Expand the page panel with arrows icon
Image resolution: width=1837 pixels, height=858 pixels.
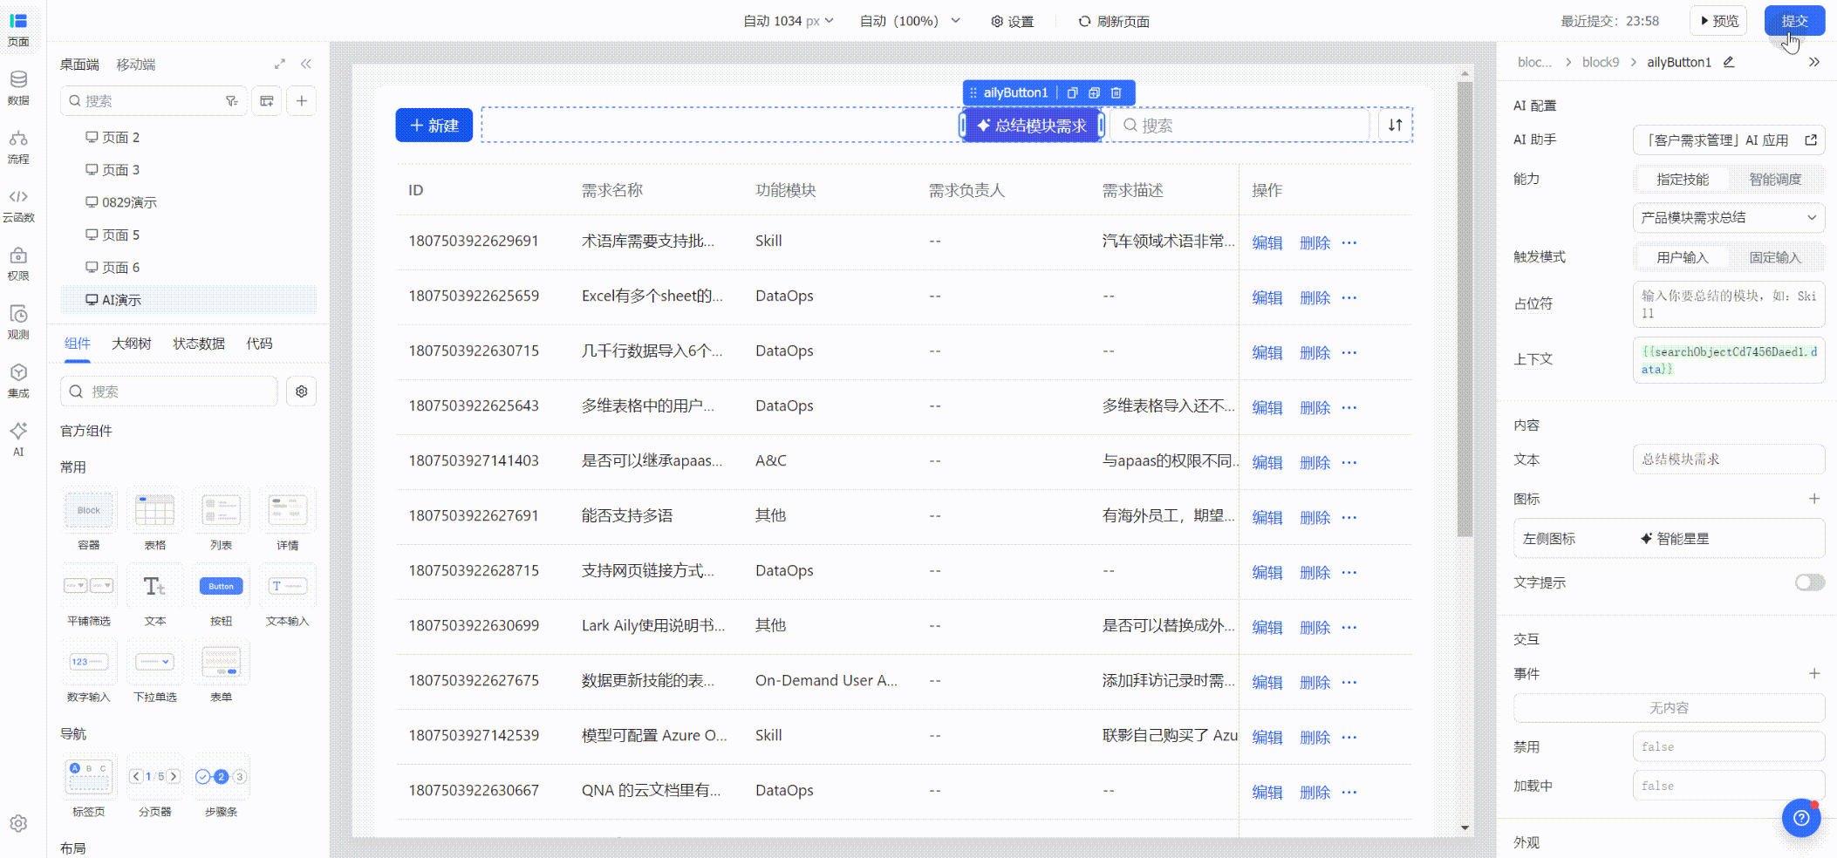[280, 64]
